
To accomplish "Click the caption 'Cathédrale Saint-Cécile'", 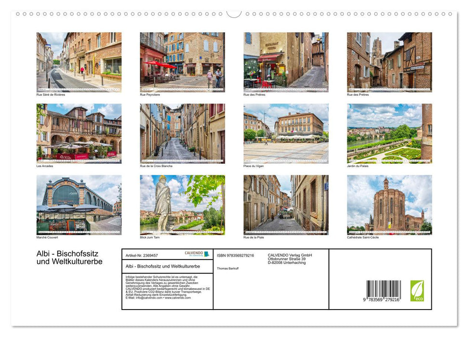I will 362,237.
